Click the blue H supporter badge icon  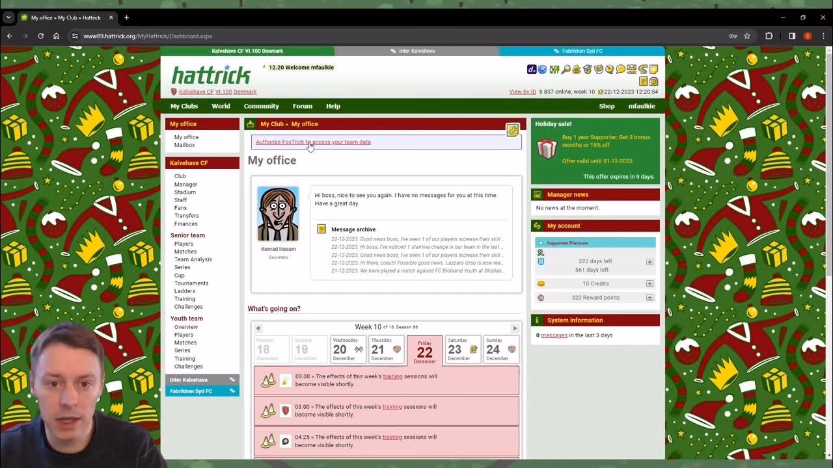pyautogui.click(x=541, y=261)
